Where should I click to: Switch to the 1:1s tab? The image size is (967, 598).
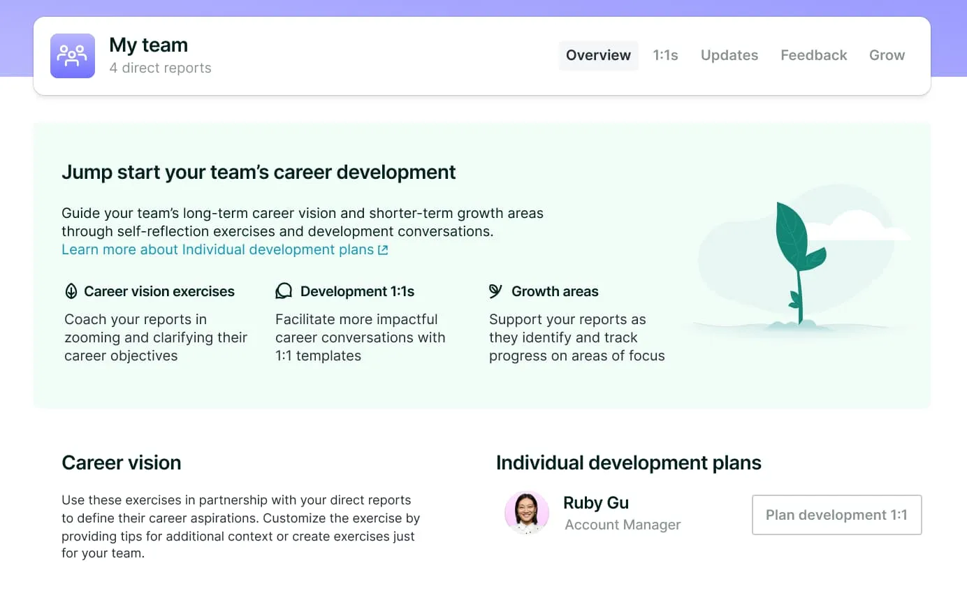(x=665, y=55)
